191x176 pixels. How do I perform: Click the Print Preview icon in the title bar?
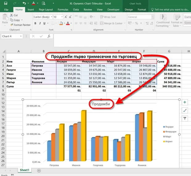pyautogui.click(x=43, y=3)
